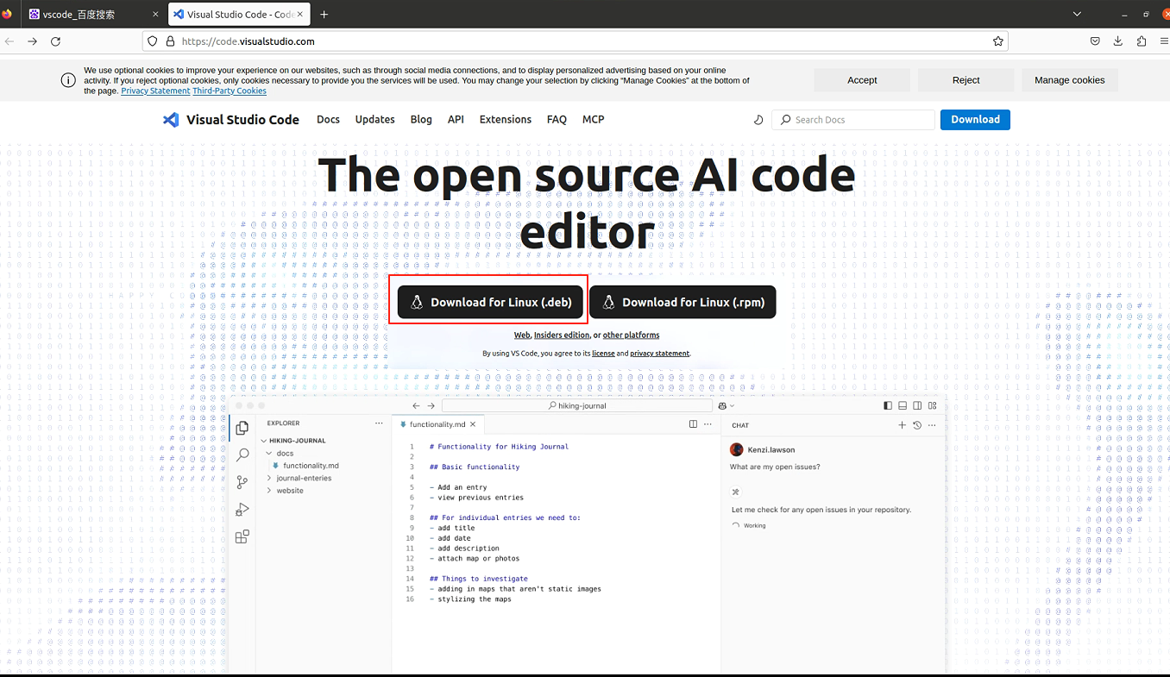Select the functionality.md editor tab

(437, 424)
